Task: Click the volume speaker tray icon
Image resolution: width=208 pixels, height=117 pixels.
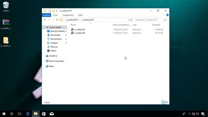Action: (197, 114)
